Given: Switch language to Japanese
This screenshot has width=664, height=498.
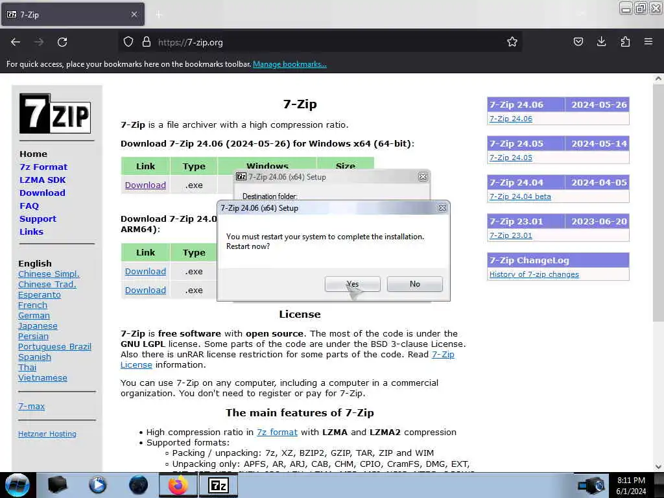Looking at the screenshot, I should click(x=38, y=326).
